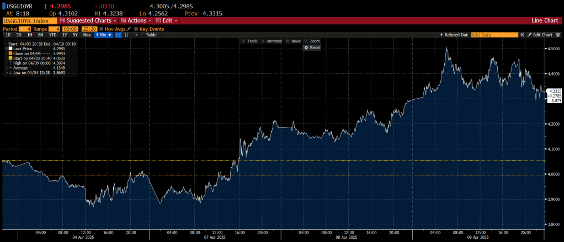Click the double-chevron collapse arrows
The height and width of the screenshot is (242, 564).
(522, 35)
